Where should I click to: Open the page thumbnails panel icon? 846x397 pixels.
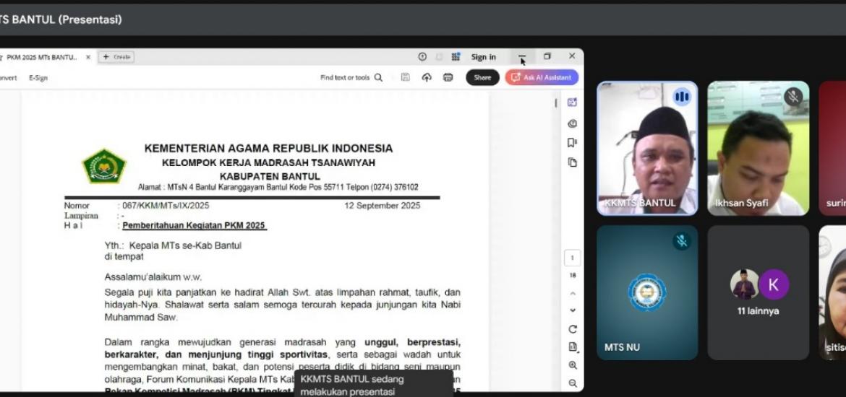click(573, 162)
